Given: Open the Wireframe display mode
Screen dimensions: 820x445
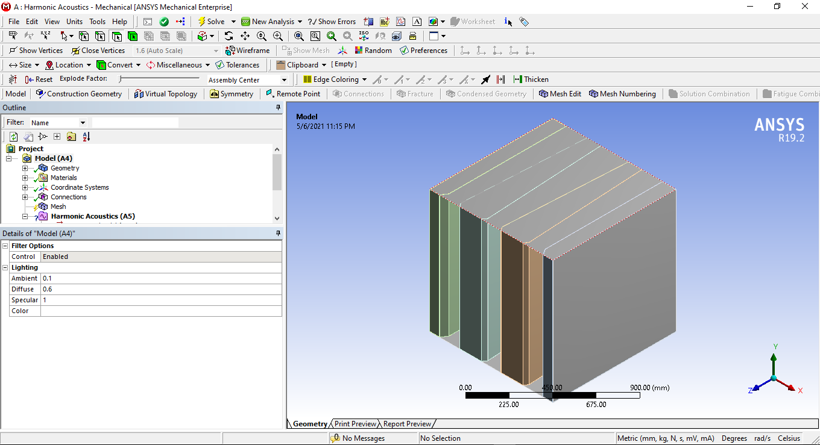Looking at the screenshot, I should (247, 51).
